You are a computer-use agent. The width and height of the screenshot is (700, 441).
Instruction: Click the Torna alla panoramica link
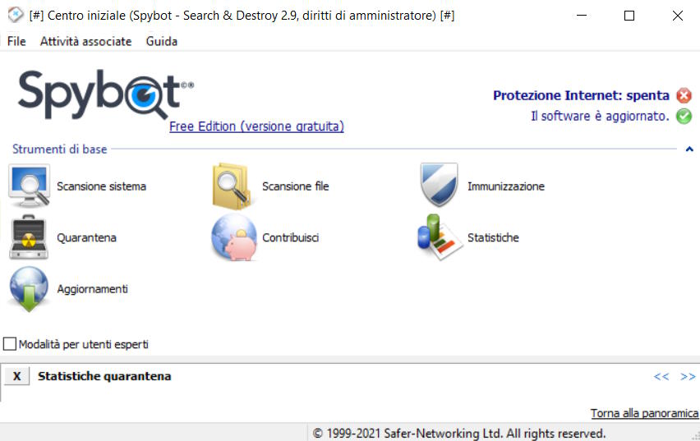click(644, 413)
